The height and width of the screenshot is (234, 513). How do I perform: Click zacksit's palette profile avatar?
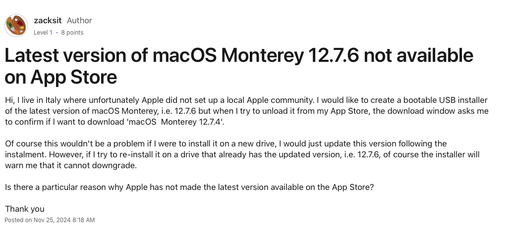point(16,25)
